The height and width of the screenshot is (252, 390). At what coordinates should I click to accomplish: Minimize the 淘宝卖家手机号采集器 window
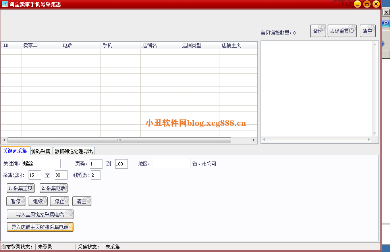[357, 4]
